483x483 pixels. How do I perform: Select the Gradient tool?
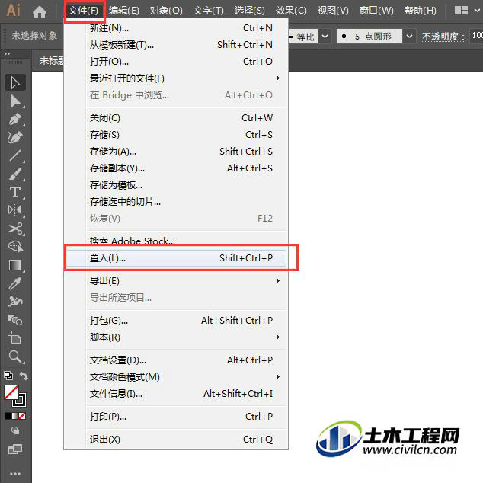(15, 265)
